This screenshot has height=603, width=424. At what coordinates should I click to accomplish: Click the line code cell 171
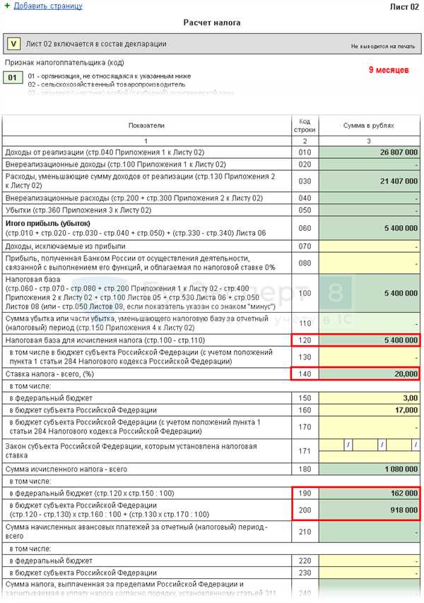click(x=305, y=450)
